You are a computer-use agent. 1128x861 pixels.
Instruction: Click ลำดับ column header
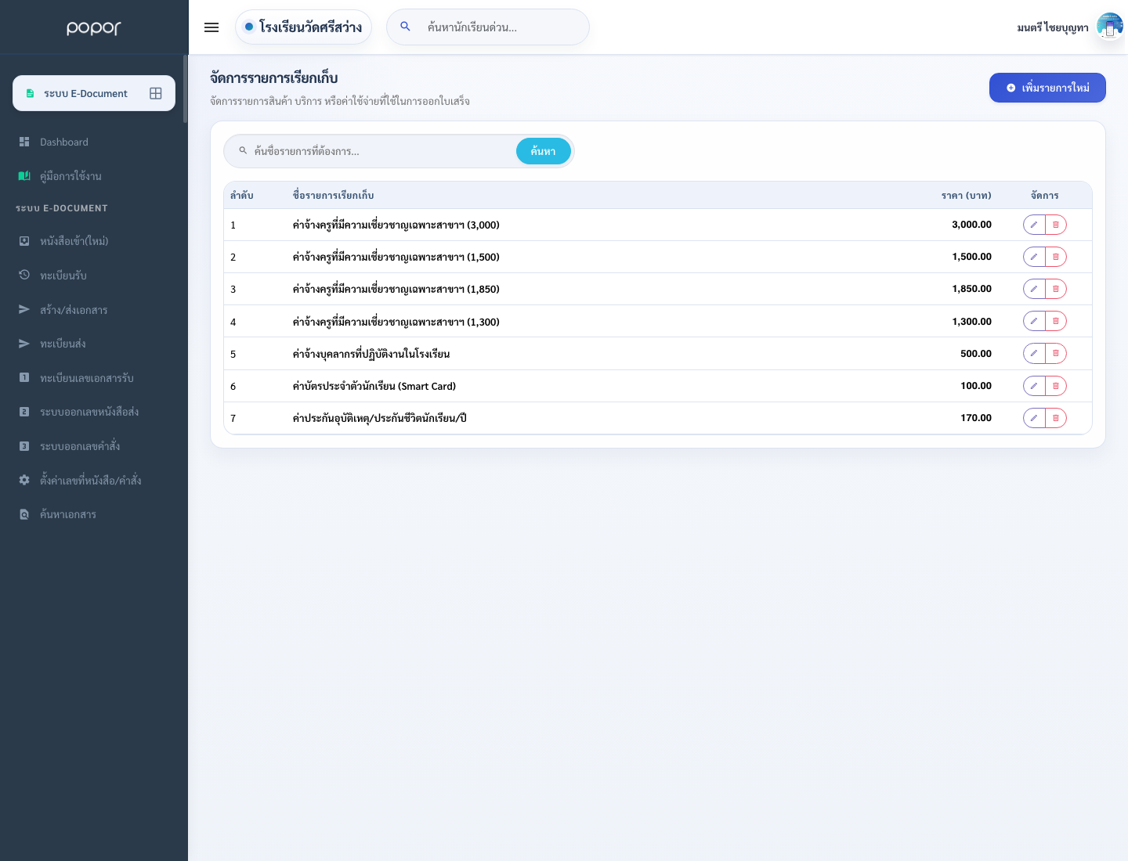(x=242, y=195)
